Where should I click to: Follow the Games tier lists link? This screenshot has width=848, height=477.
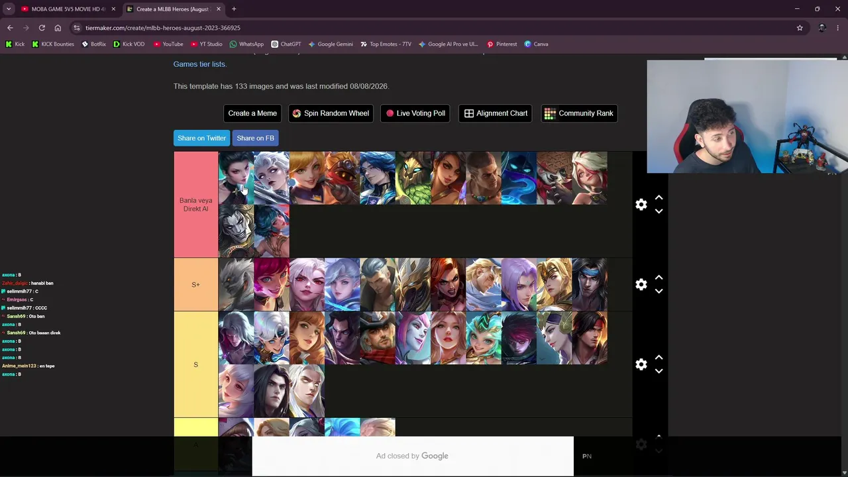point(199,64)
